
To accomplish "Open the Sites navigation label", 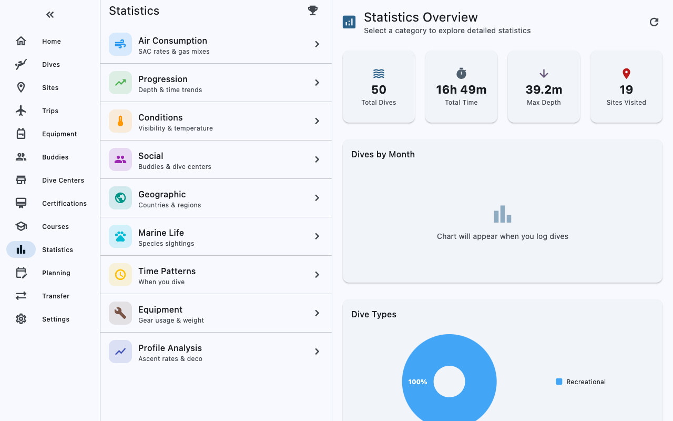I will tap(50, 88).
